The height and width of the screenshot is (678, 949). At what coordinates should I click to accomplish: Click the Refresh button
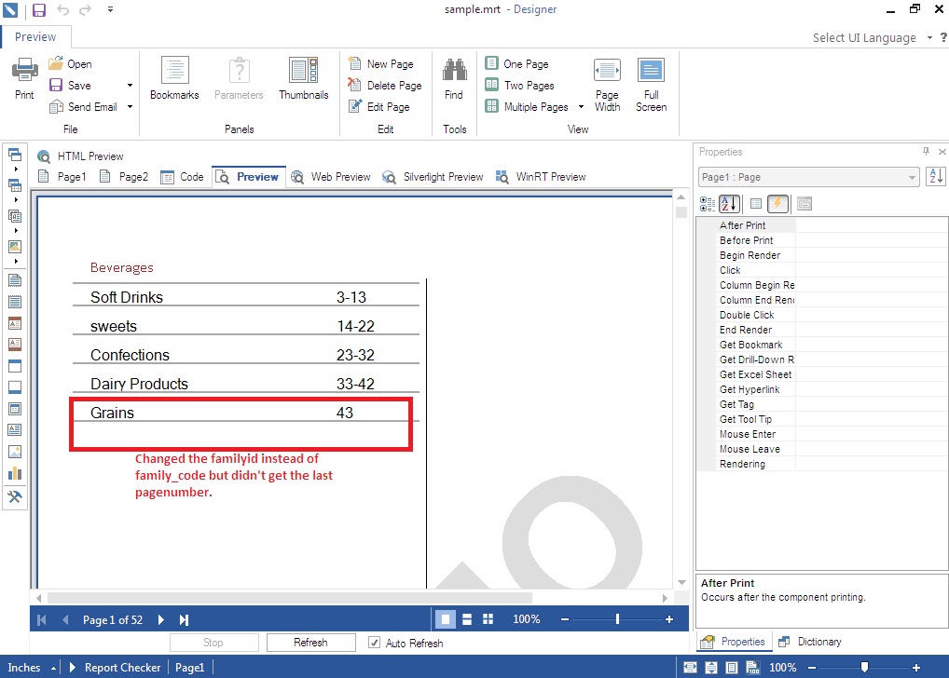tap(311, 643)
